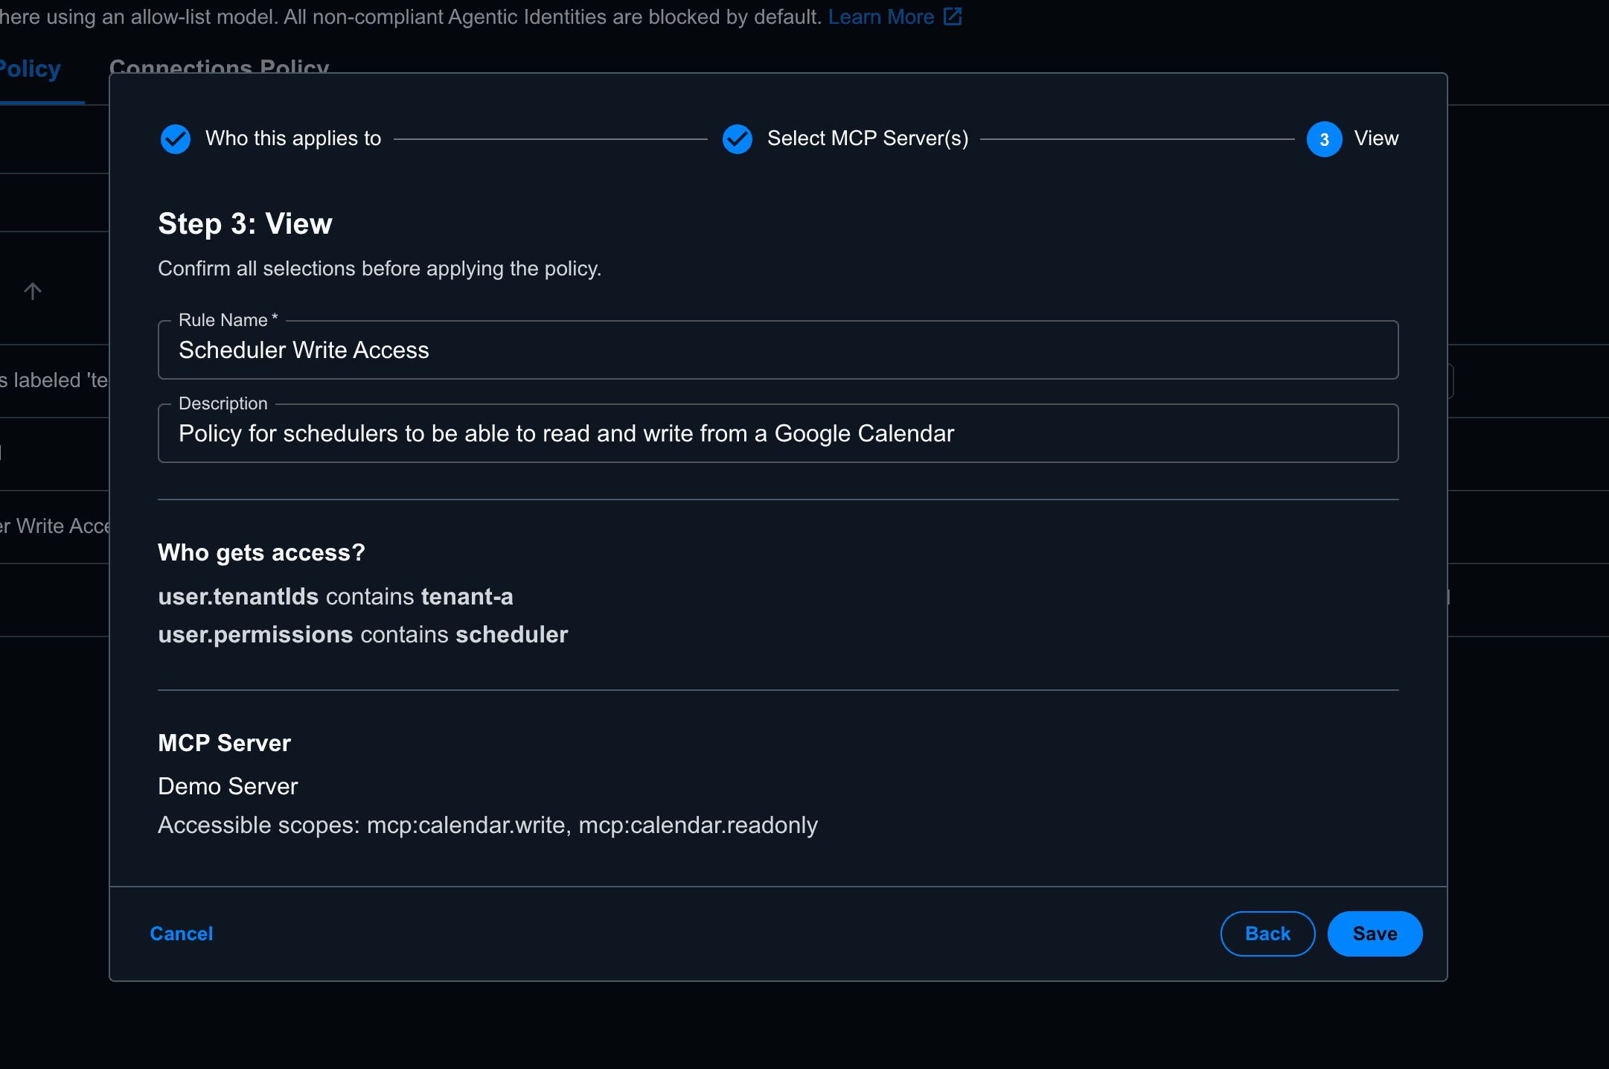Click the 'View' step label in the stepper
The width and height of the screenshot is (1609, 1069).
1376,138
